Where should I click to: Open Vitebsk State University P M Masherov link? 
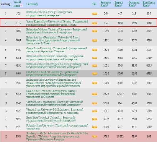tap(55, 111)
